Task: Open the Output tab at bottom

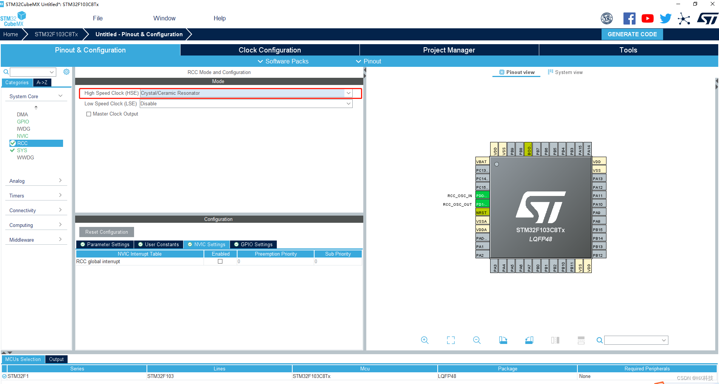Action: pyautogui.click(x=56, y=359)
